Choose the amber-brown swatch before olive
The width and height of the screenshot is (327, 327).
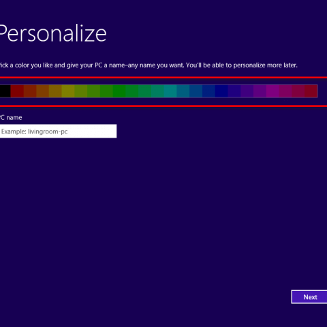point(55,91)
